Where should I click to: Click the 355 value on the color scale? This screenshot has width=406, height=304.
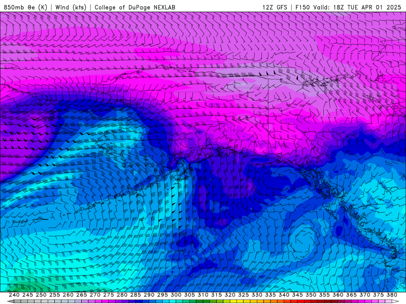pos(324,295)
